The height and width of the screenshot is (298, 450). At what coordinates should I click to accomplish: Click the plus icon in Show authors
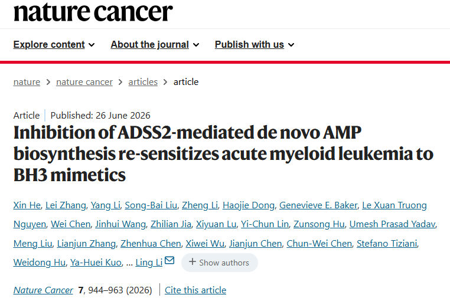[193, 261]
